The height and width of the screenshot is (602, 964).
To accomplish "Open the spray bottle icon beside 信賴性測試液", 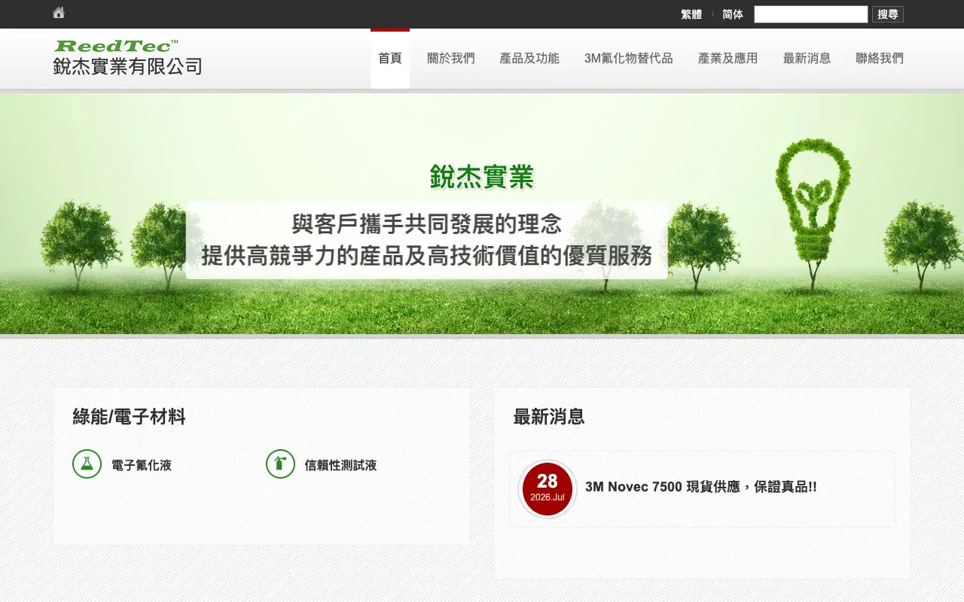I will tap(280, 464).
